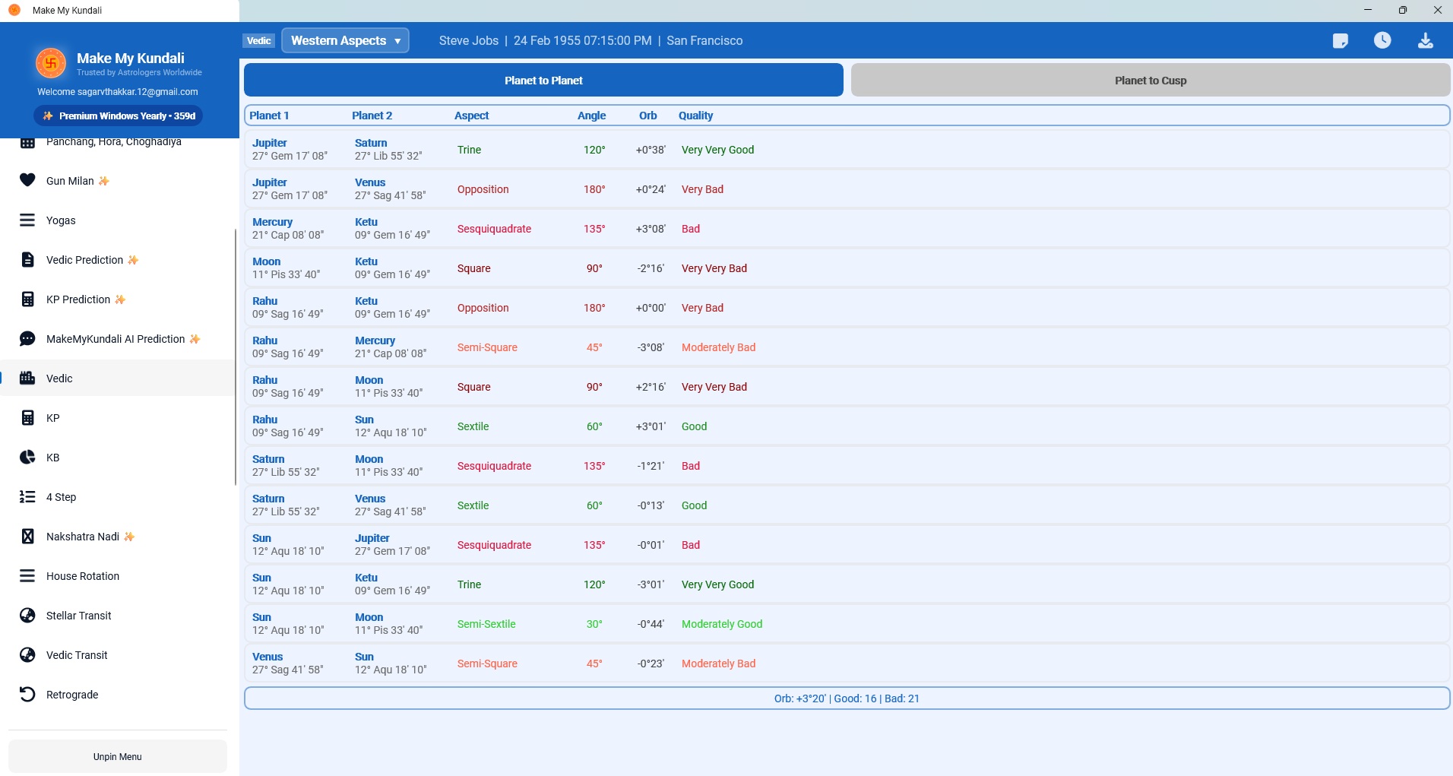Select the Jupiter Saturn Trine row
1453x776 pixels.
pyautogui.click(x=847, y=149)
